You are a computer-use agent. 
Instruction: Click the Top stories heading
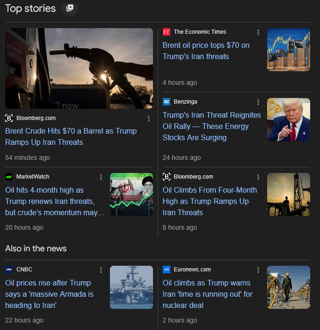point(30,8)
